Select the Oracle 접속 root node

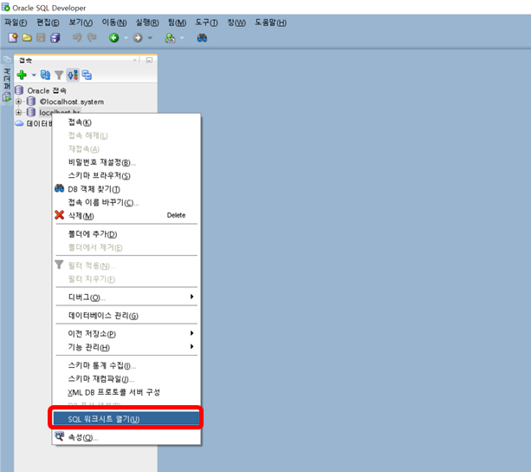click(47, 90)
